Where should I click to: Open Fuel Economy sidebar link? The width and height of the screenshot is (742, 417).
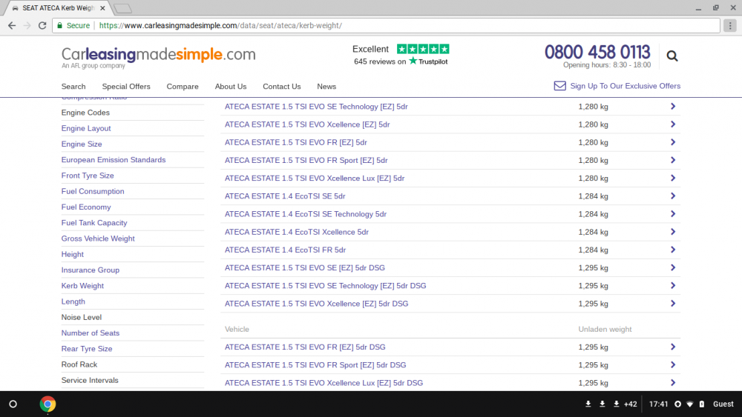point(86,207)
